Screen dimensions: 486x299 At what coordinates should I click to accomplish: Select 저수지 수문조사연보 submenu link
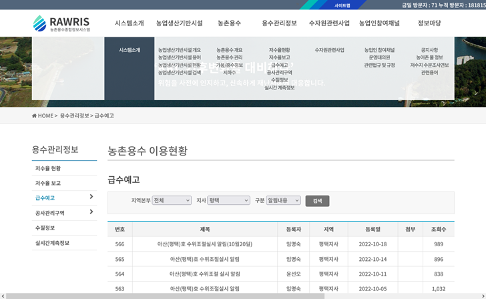(429, 65)
